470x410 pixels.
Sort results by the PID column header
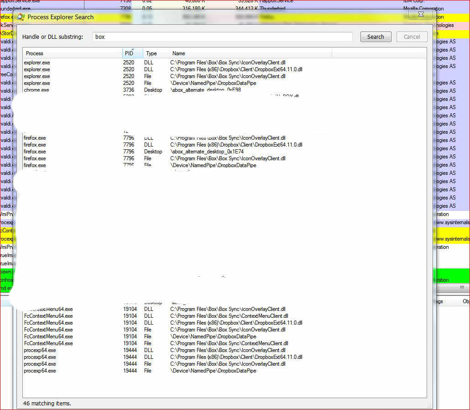[x=132, y=53]
